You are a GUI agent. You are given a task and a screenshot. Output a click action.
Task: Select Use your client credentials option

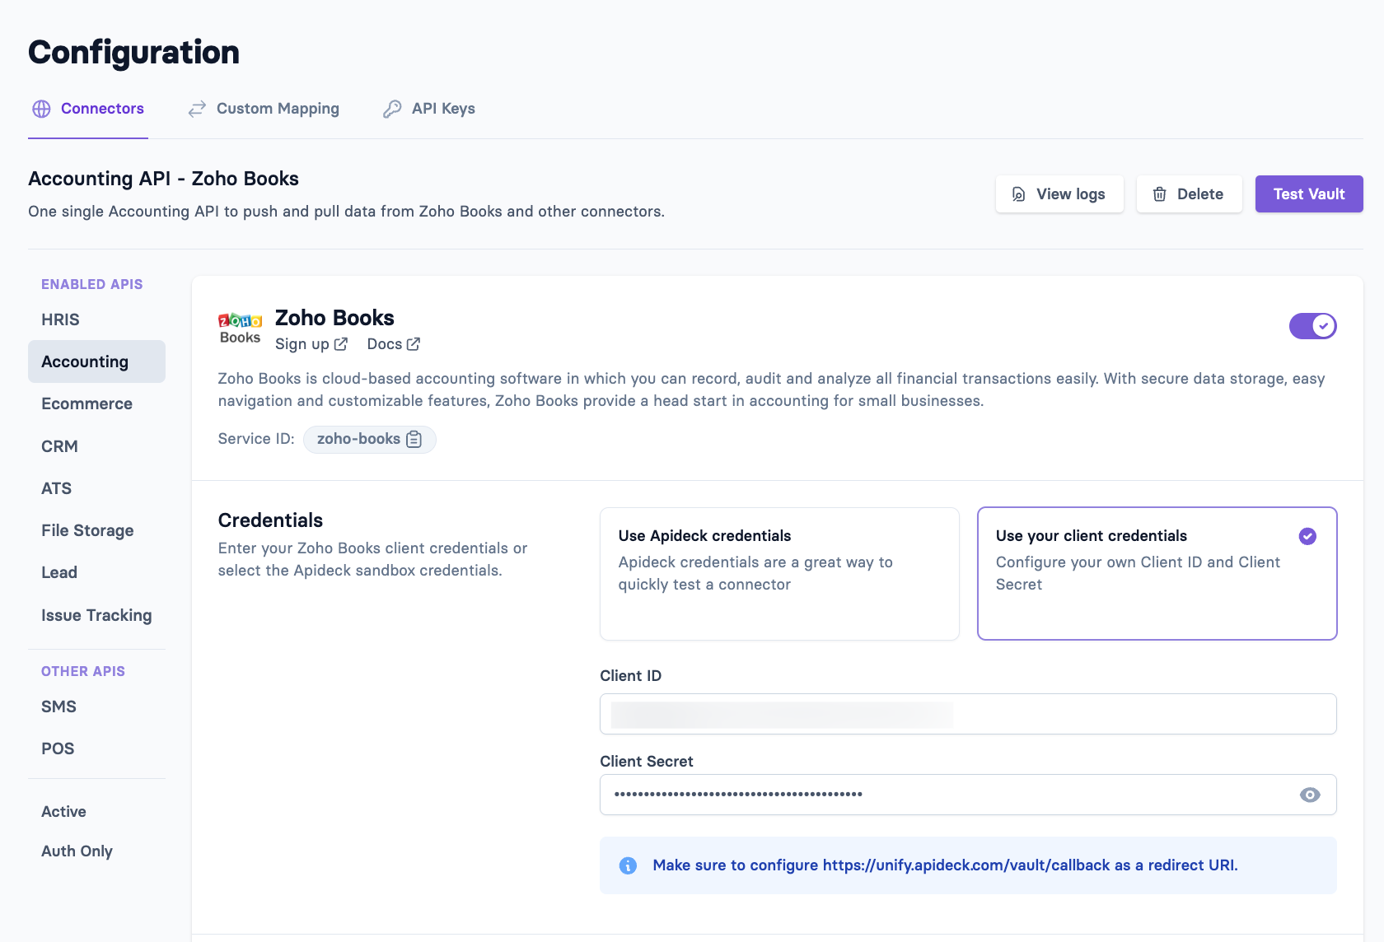pos(1157,574)
